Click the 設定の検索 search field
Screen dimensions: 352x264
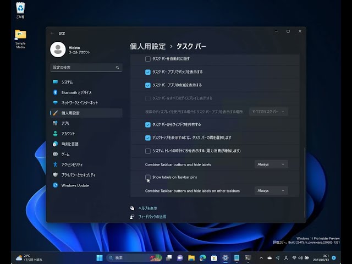(85, 68)
